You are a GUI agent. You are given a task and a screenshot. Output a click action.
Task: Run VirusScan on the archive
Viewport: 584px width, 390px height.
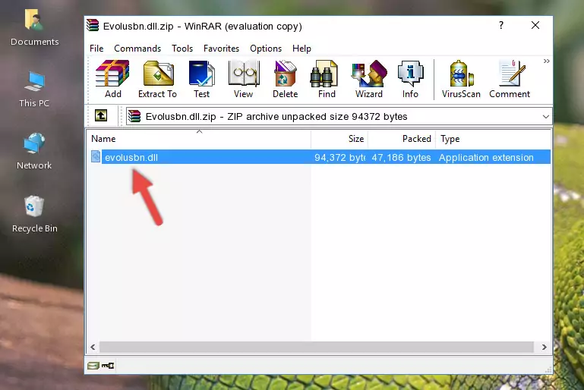click(x=461, y=79)
